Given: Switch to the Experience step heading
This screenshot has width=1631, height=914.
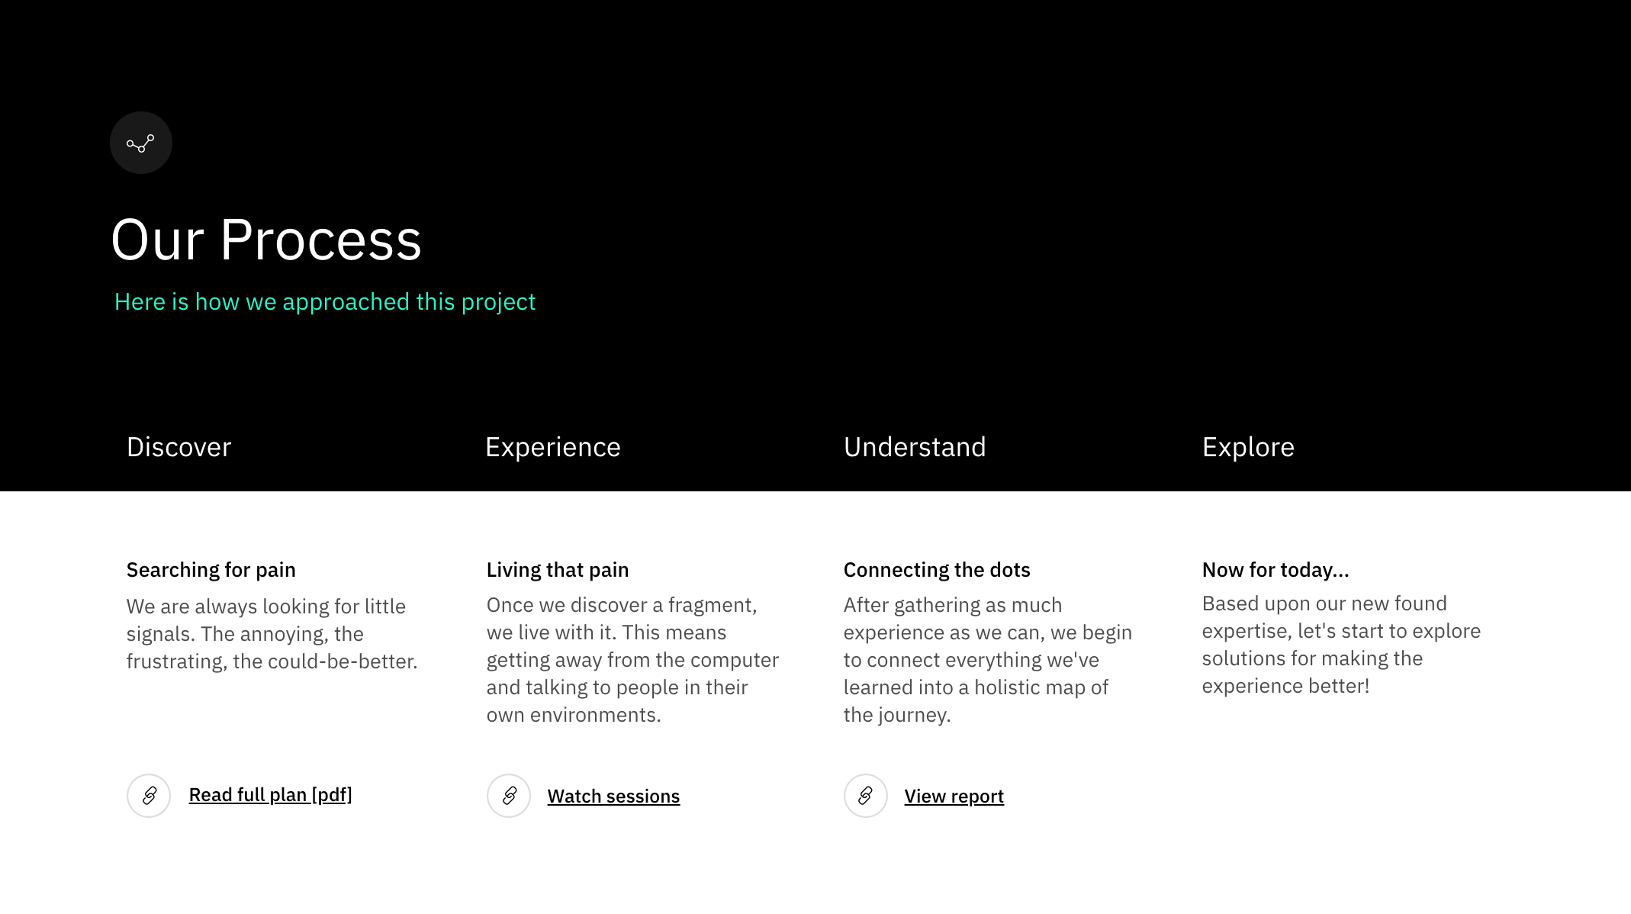Looking at the screenshot, I should pos(553,447).
